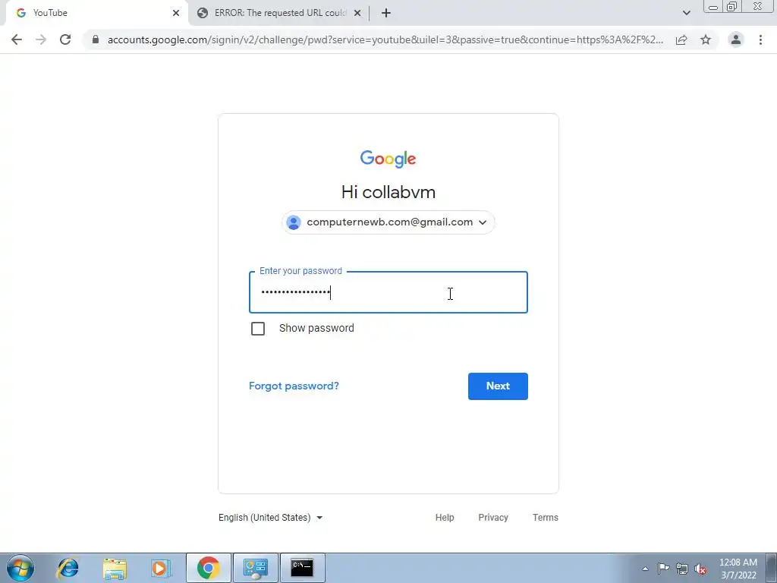This screenshot has height=583, width=777.
Task: Open a new tab with the plus button
Action: pyautogui.click(x=386, y=13)
